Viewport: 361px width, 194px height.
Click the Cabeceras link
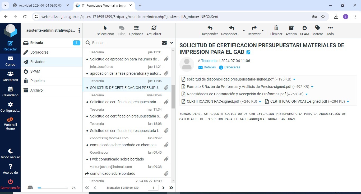click(x=232, y=67)
